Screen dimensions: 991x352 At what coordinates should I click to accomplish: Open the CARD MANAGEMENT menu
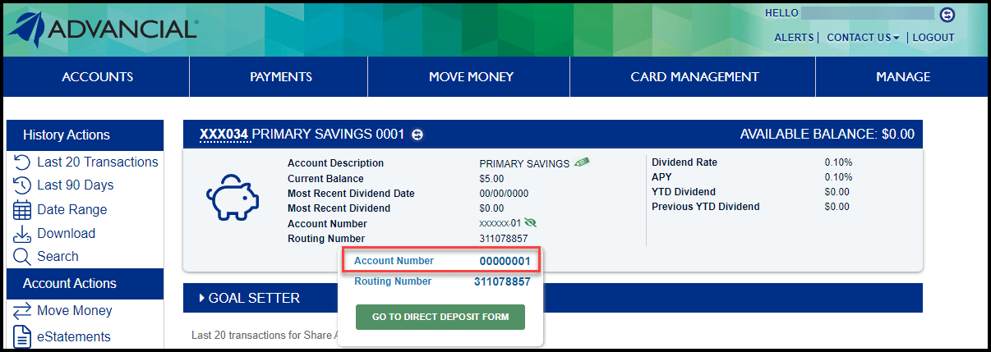pos(694,77)
